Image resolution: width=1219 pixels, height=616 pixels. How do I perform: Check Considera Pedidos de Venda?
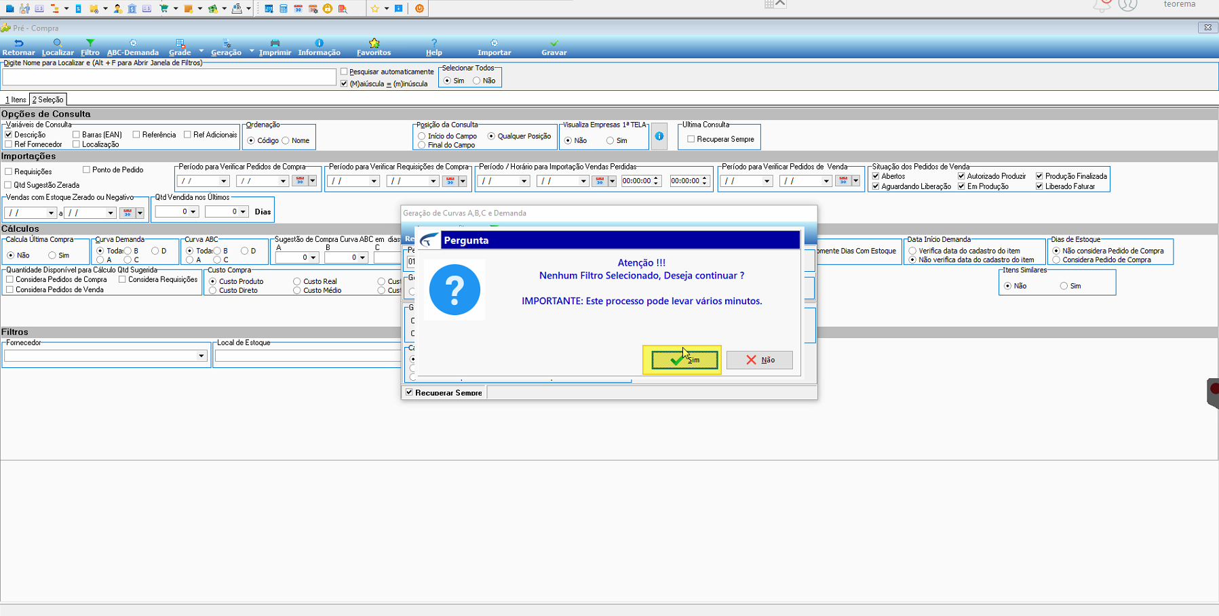[9, 290]
